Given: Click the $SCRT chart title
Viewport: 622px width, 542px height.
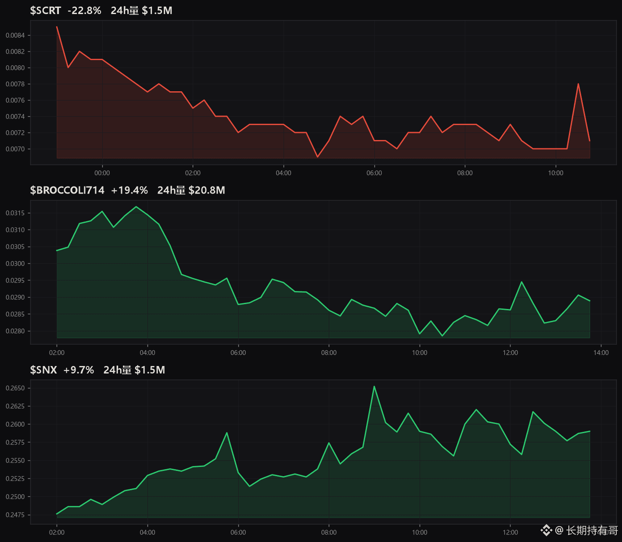Looking at the screenshot, I should [46, 11].
